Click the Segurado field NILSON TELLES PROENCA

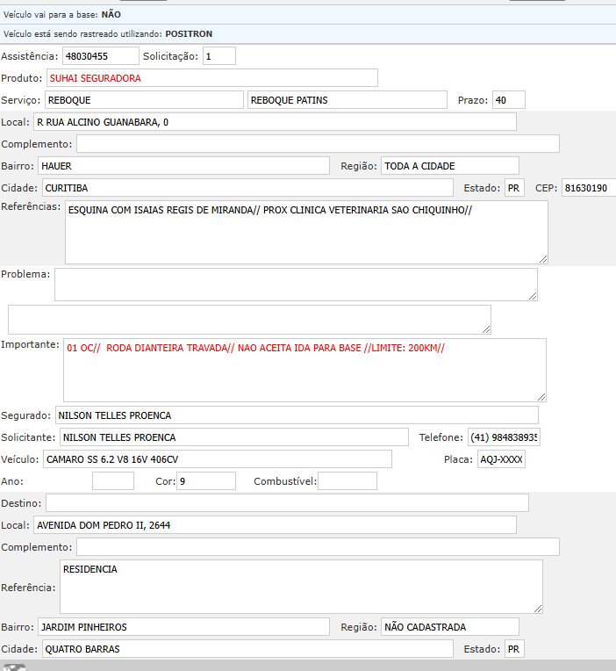297,415
